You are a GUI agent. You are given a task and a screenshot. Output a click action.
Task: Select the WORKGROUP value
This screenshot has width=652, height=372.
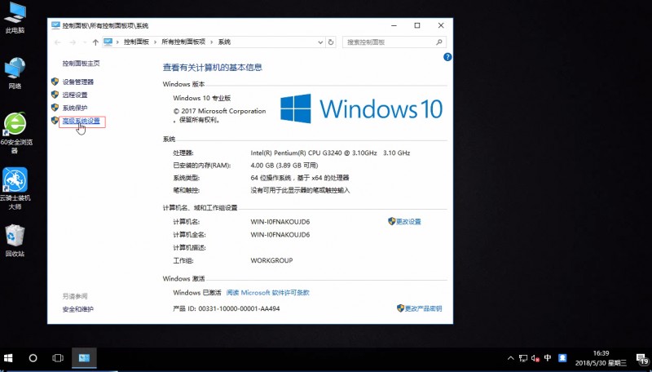click(x=271, y=260)
